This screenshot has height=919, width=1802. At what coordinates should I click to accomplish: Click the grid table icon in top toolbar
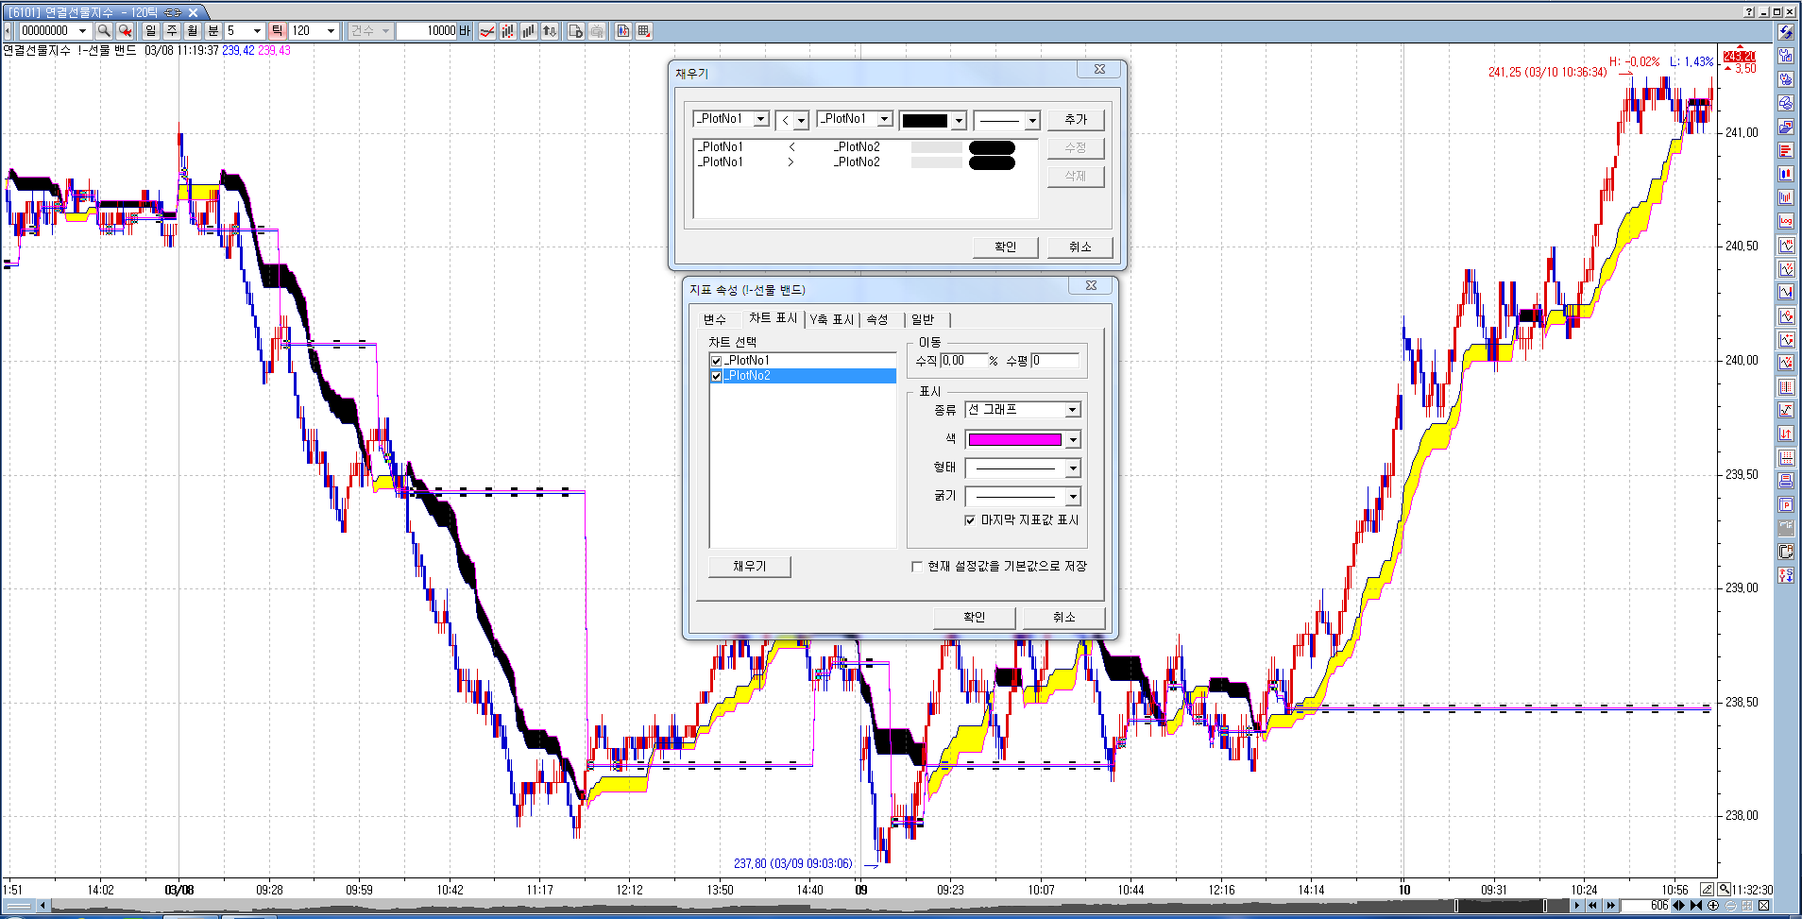click(644, 31)
